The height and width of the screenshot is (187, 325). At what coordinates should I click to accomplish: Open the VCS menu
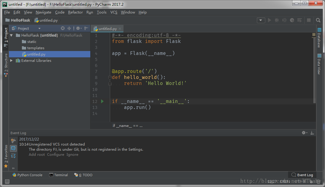pyautogui.click(x=114, y=12)
